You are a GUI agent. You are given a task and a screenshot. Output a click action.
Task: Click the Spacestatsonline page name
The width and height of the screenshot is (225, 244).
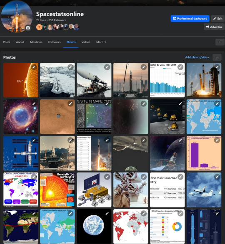pyautogui.click(x=60, y=14)
